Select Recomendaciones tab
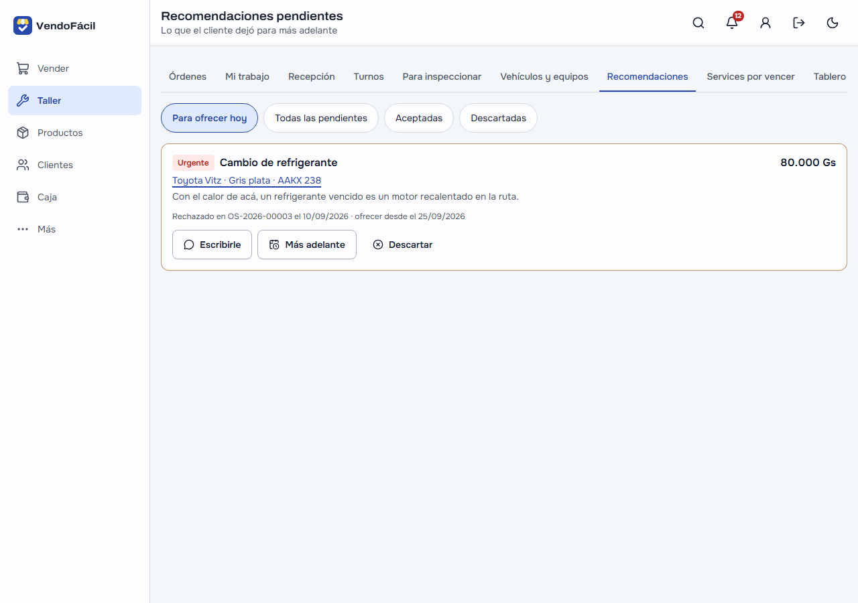Image resolution: width=858 pixels, height=603 pixels. point(648,76)
